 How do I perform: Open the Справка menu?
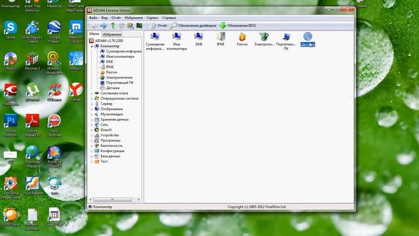click(169, 18)
